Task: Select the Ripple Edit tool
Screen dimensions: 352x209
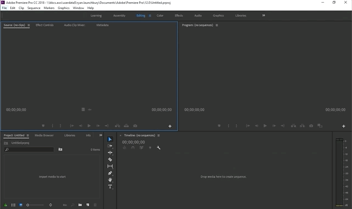Action: click(110, 153)
